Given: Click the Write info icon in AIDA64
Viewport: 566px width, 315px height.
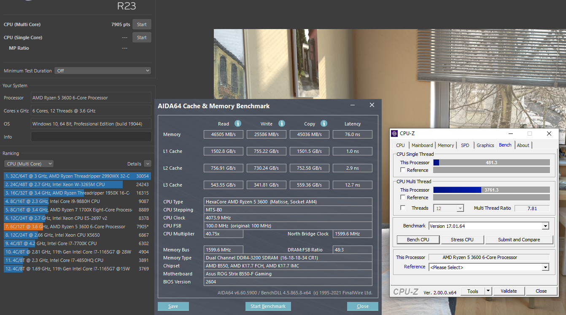Looking at the screenshot, I should point(282,123).
